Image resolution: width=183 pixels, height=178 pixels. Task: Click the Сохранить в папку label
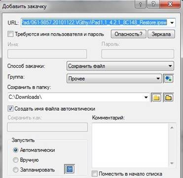29,88
